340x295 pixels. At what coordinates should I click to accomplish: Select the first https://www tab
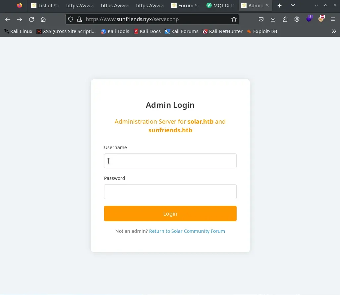coord(80,6)
